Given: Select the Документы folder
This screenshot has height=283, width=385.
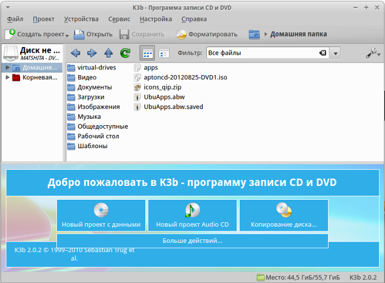Looking at the screenshot, I should pos(90,87).
